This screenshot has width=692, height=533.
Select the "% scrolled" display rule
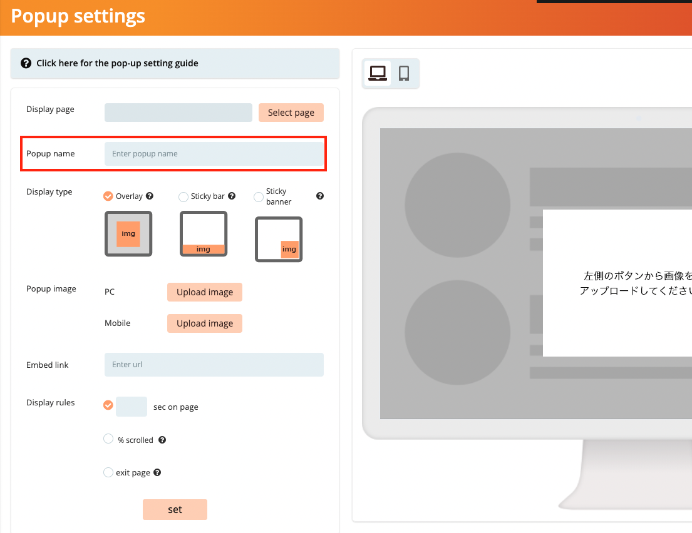pyautogui.click(x=108, y=439)
